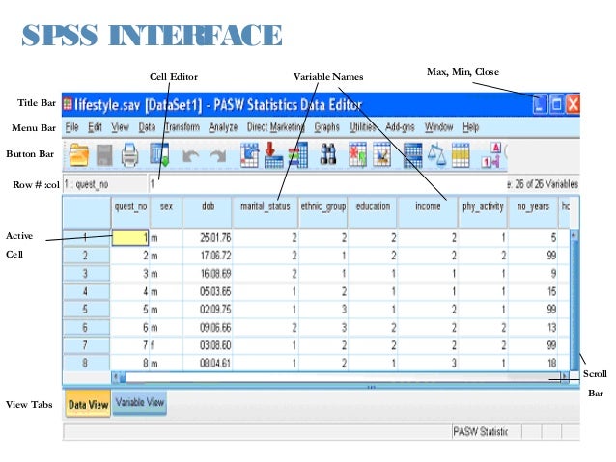Click the Go to variable red arrow icon
616x462 pixels.
tap(274, 155)
